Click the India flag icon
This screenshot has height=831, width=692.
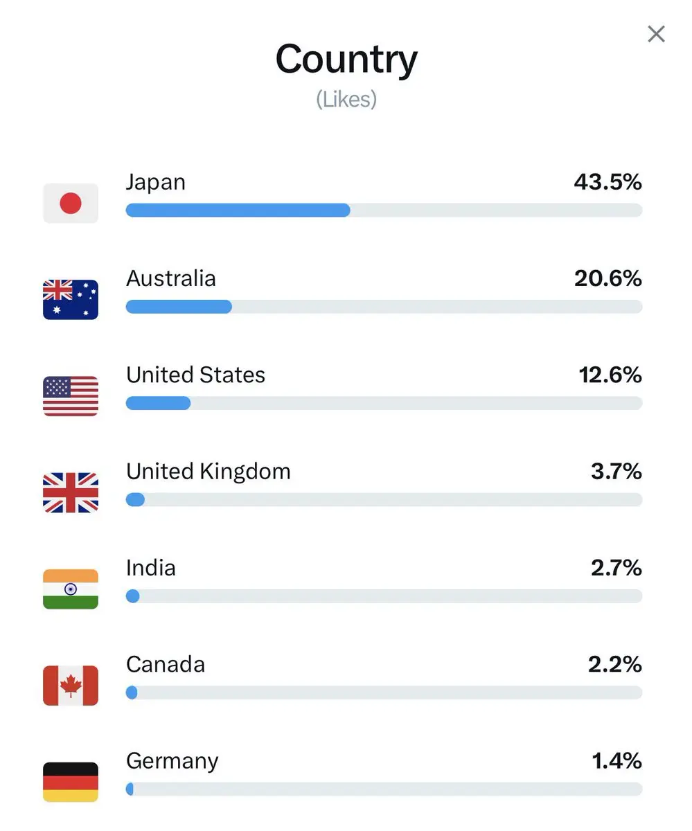[x=71, y=589]
